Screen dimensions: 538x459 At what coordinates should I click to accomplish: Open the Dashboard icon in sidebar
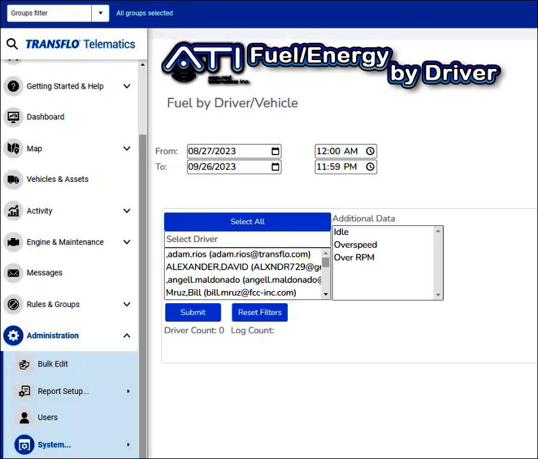pos(13,117)
